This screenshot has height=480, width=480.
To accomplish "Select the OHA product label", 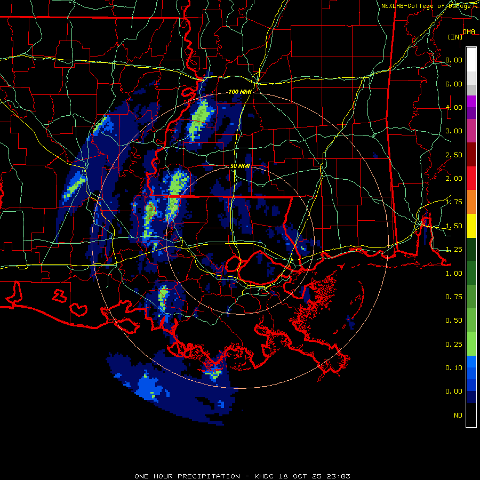I will click(469, 31).
